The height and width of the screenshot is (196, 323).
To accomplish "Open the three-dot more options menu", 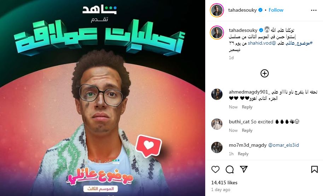I will [313, 10].
